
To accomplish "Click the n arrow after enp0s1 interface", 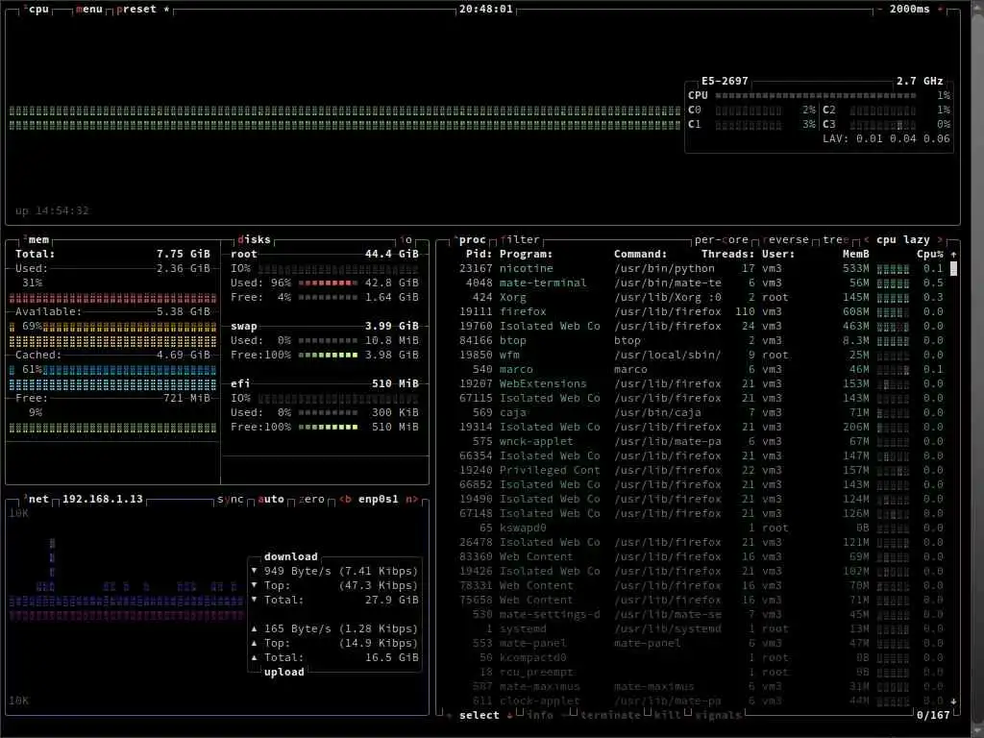I will tap(411, 499).
